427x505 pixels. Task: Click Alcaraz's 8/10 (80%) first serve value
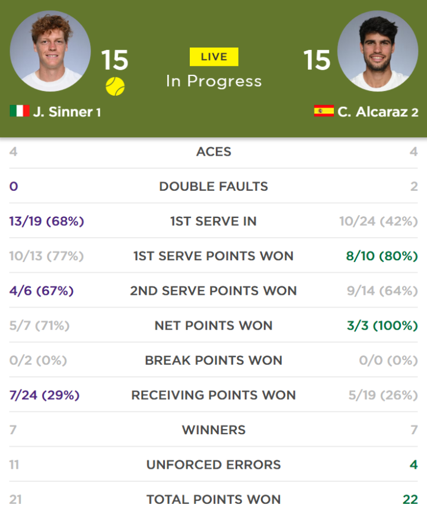[382, 256]
